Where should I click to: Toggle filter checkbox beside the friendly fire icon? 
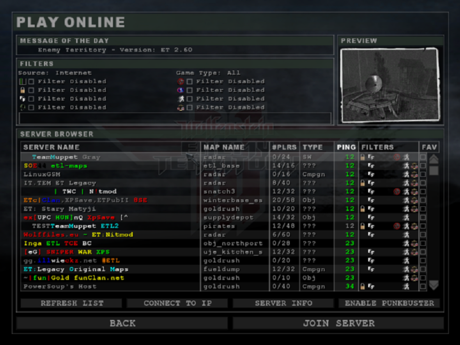click(31, 98)
